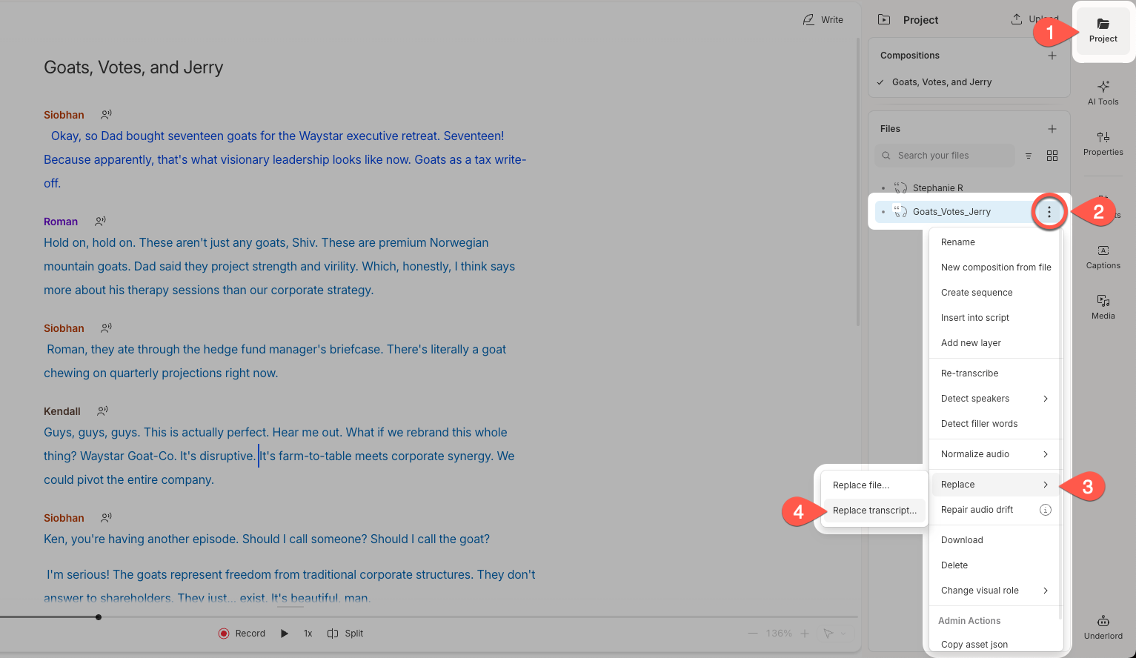This screenshot has height=658, width=1136.
Task: Click the info icon beside Repair audio drift
Action: coord(1046,510)
